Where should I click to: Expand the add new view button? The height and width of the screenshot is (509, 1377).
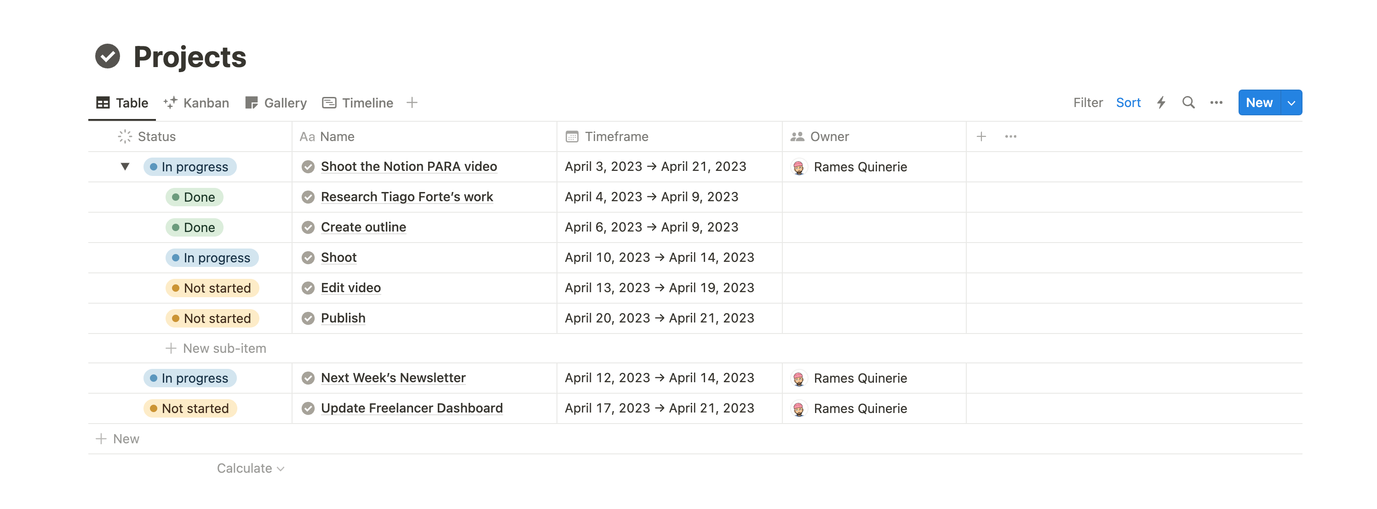pyautogui.click(x=412, y=102)
